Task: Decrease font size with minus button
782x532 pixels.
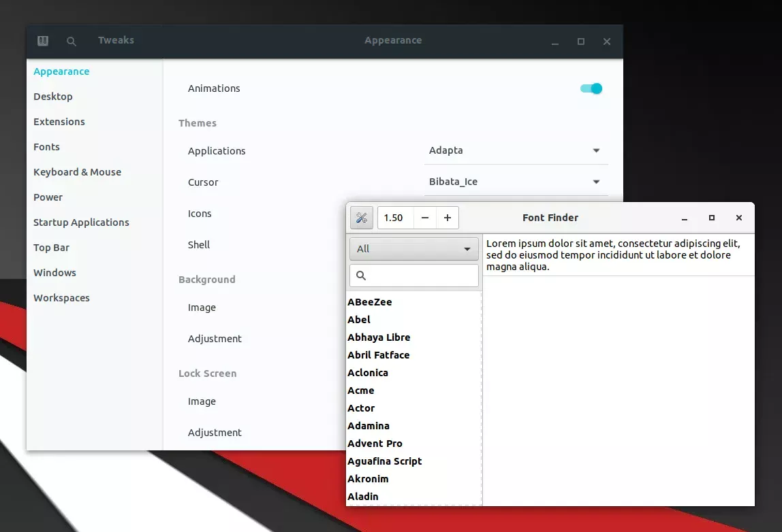Action: [x=425, y=218]
